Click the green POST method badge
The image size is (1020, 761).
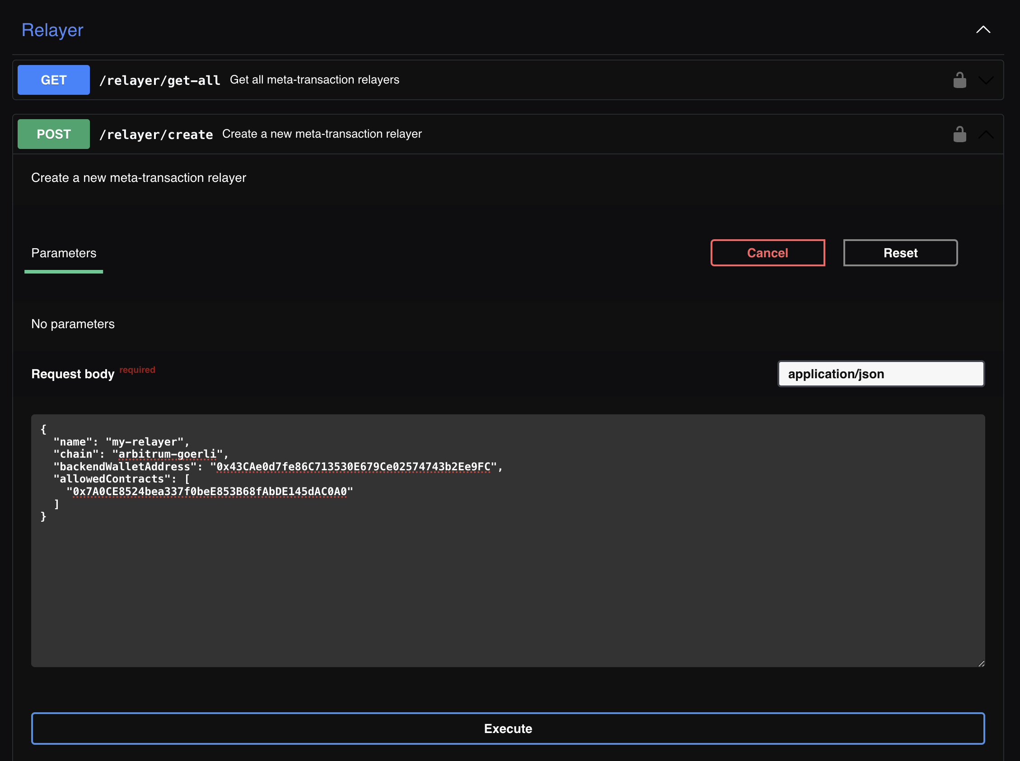click(53, 134)
